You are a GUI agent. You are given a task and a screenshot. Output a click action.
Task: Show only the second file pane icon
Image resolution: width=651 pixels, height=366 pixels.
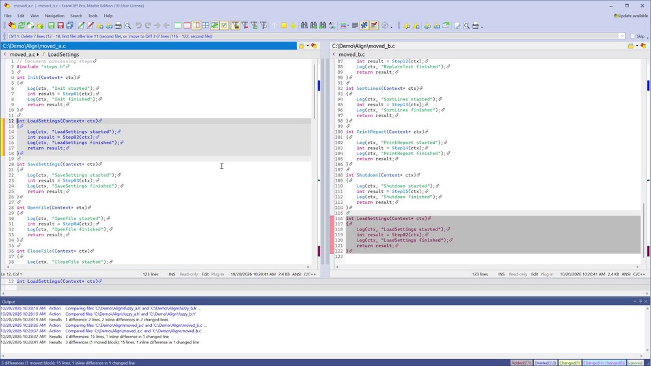click(x=187, y=26)
